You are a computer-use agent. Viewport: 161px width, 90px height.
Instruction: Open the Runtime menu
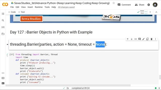39,7
